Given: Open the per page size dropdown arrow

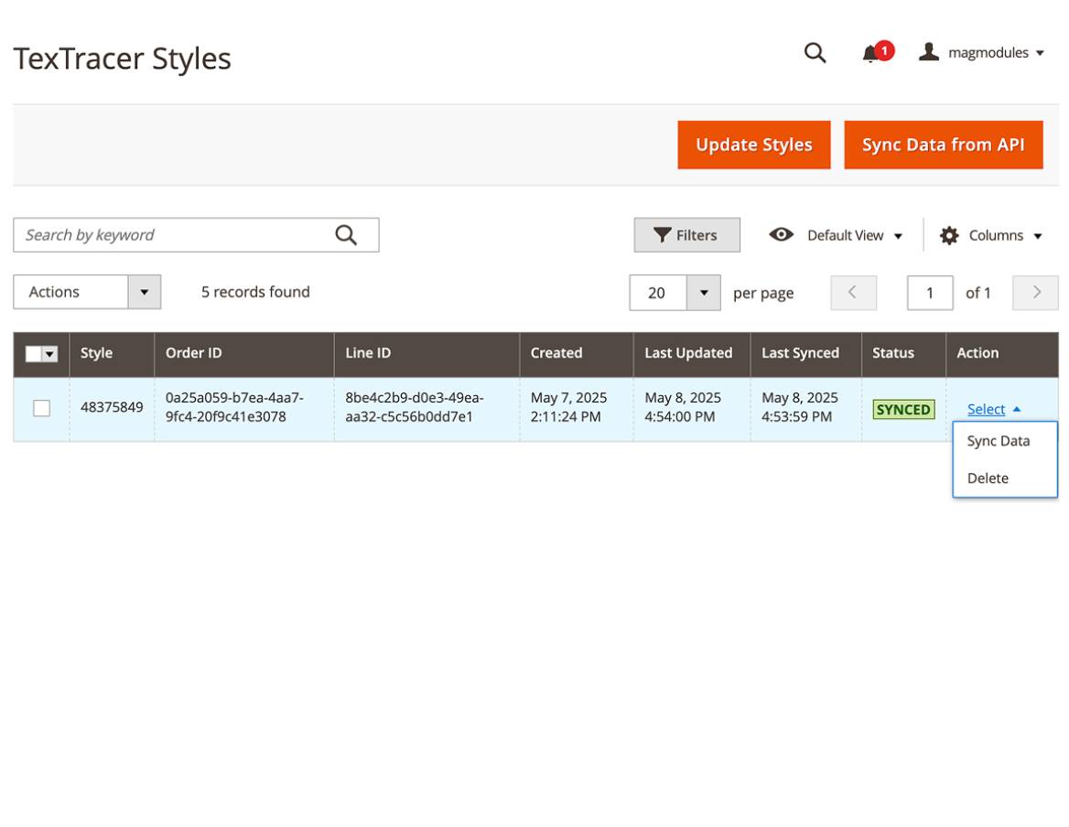Looking at the screenshot, I should (704, 293).
